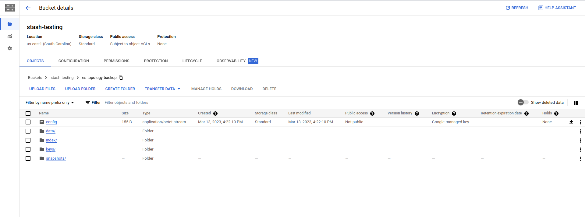This screenshot has width=585, height=217.
Task: Click the back arrow next to Bucket details
Action: point(28,8)
